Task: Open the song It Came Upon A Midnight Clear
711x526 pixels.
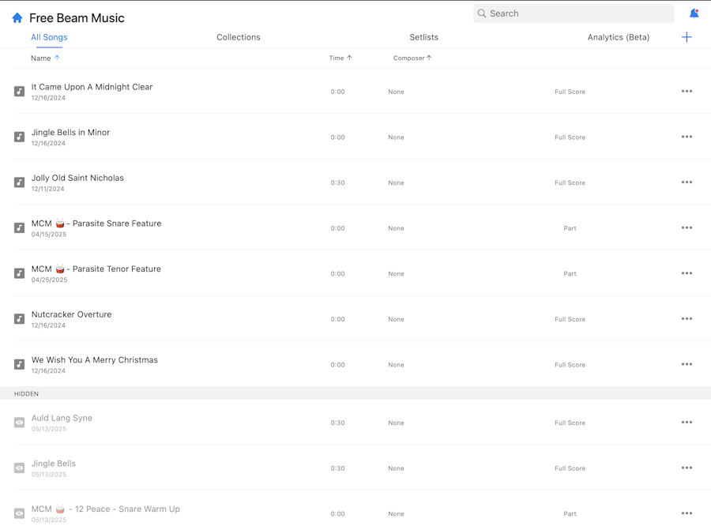Action: (x=92, y=87)
